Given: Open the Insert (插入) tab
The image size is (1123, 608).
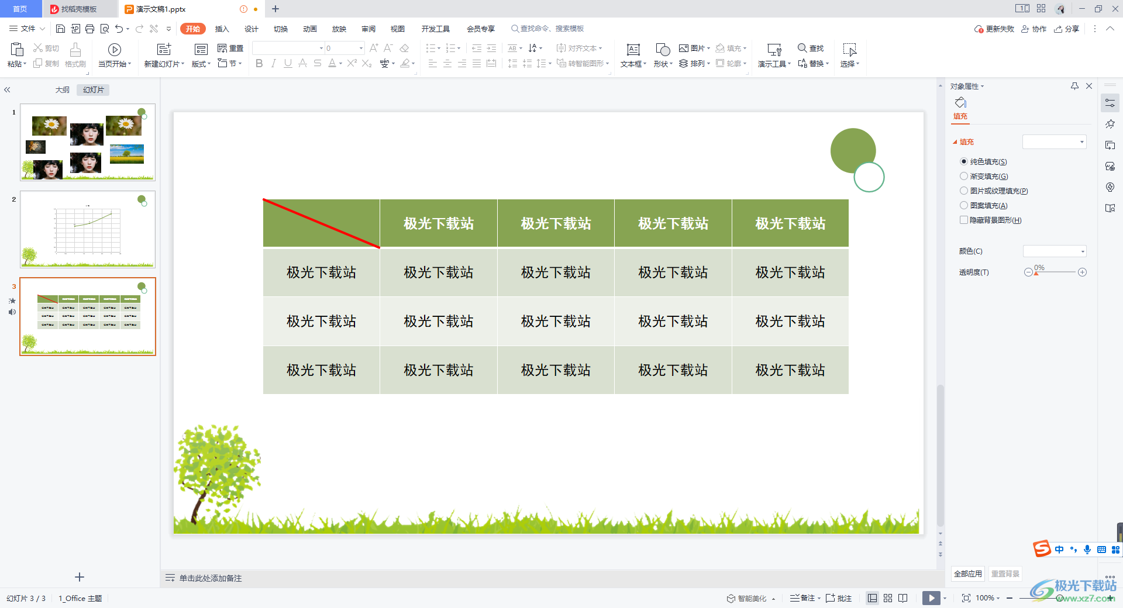Looking at the screenshot, I should click(x=222, y=29).
